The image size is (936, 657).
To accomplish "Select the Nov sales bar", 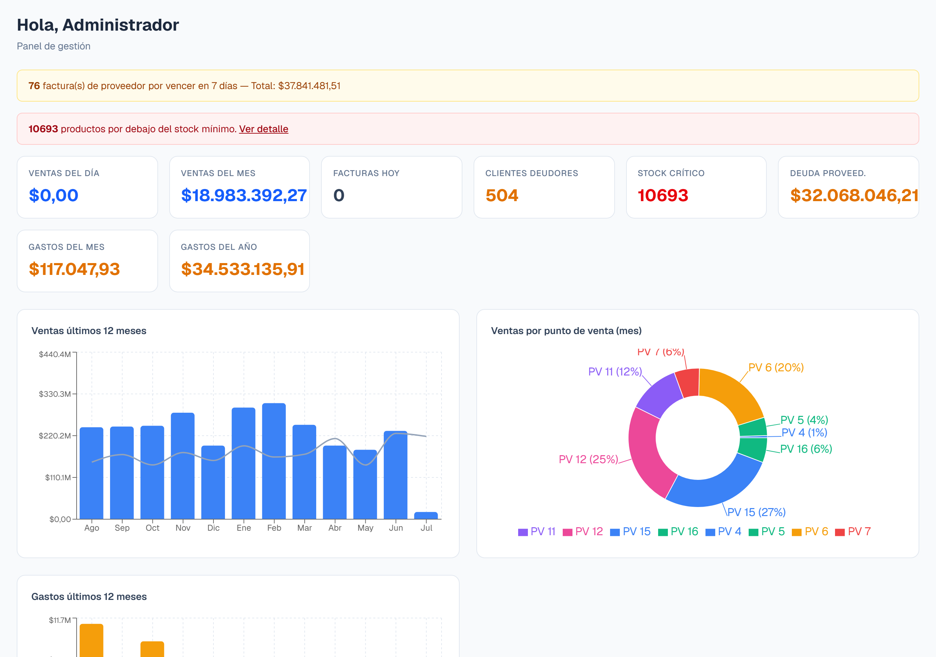I will [182, 466].
